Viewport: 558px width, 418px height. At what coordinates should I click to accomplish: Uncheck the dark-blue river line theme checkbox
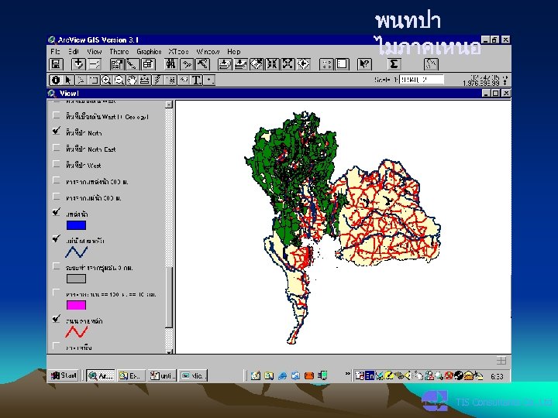[57, 239]
